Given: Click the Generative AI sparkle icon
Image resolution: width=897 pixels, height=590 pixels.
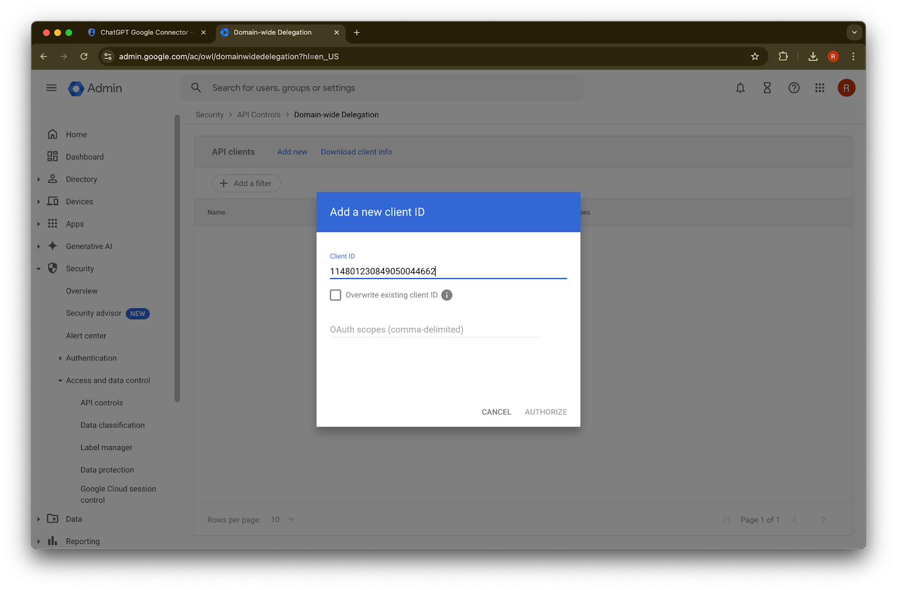Looking at the screenshot, I should tap(53, 246).
